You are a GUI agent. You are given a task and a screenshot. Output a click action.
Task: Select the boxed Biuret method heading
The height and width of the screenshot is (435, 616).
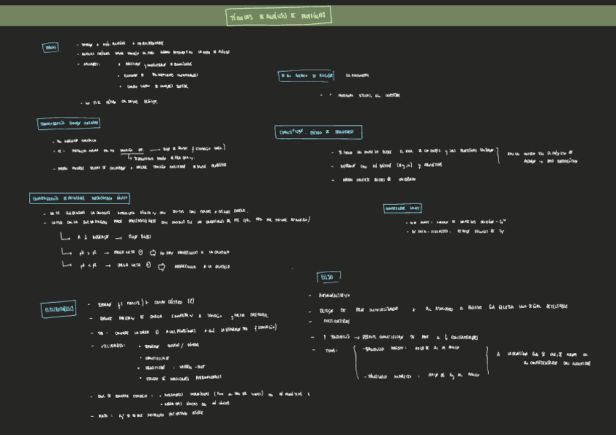(306, 76)
